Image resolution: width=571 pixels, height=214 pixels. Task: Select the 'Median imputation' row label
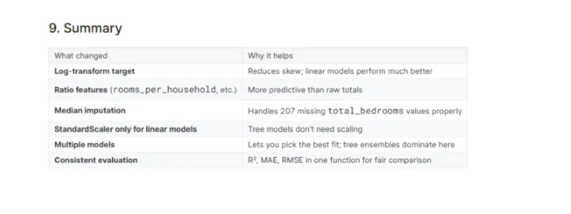[90, 110]
